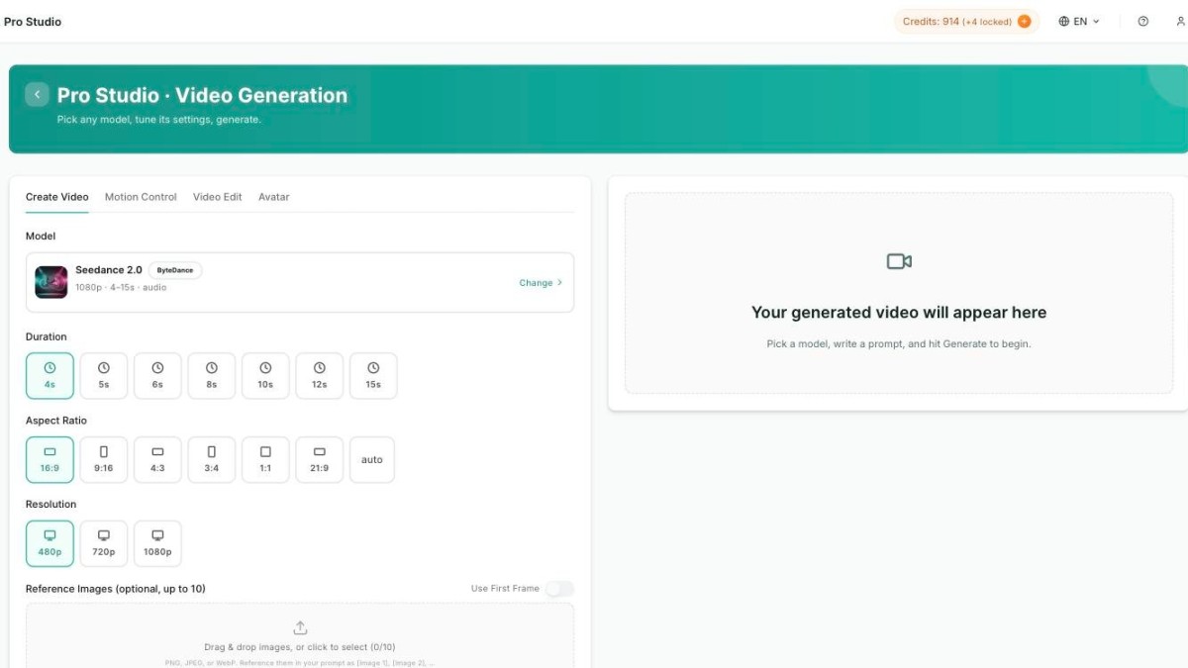Choose the 15s duration
The height and width of the screenshot is (668, 1188).
[373, 376]
